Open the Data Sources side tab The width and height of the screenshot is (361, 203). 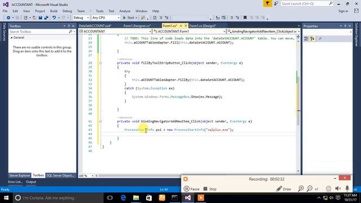pos(4,32)
